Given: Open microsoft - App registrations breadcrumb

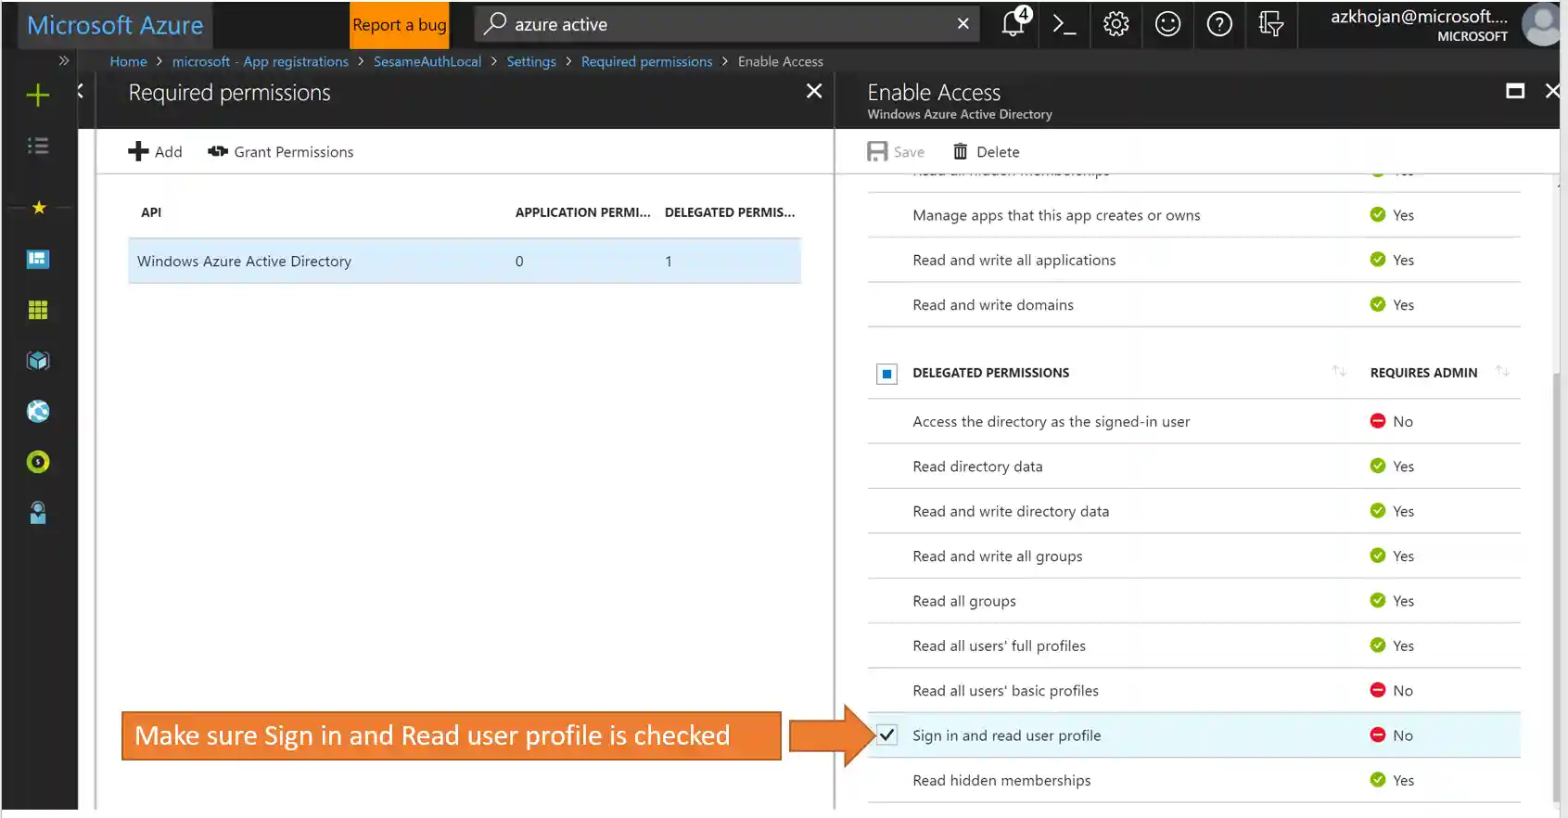Looking at the screenshot, I should tap(261, 61).
